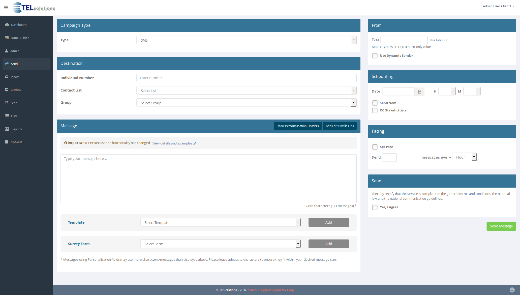The image size is (520, 295).
Task: Open Admin User Client1 account menu
Action: point(498,6)
